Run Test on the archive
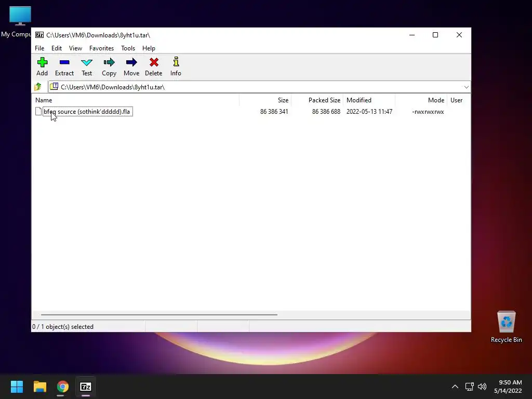 point(87,66)
